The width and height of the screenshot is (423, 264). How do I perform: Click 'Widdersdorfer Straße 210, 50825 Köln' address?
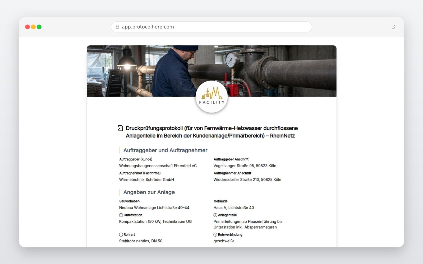pos(247,180)
